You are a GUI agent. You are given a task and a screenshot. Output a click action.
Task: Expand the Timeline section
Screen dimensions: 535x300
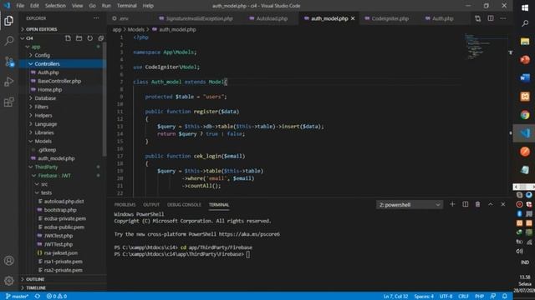[x=63, y=287]
